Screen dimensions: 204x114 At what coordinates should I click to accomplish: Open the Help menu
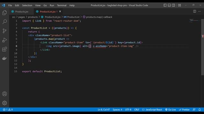[72, 5]
